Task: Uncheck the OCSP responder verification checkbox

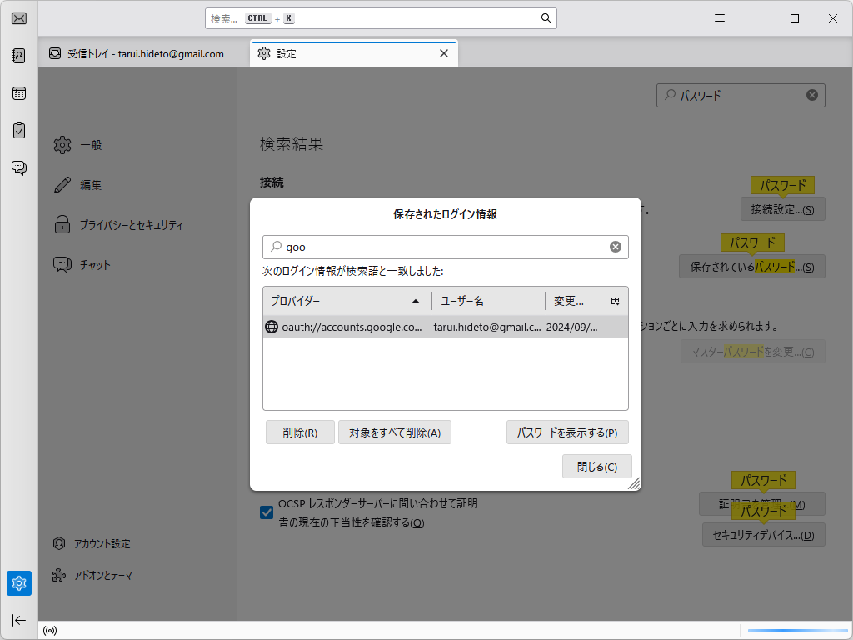Action: [267, 513]
